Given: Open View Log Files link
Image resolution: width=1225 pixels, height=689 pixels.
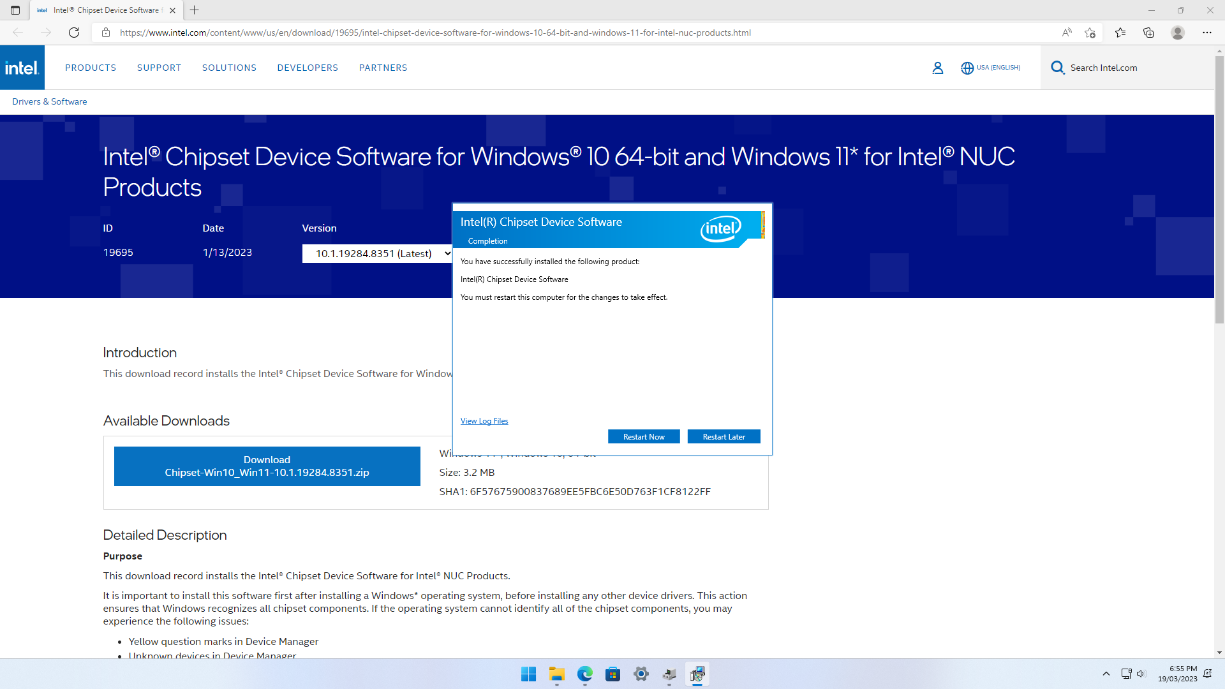Looking at the screenshot, I should pyautogui.click(x=484, y=421).
